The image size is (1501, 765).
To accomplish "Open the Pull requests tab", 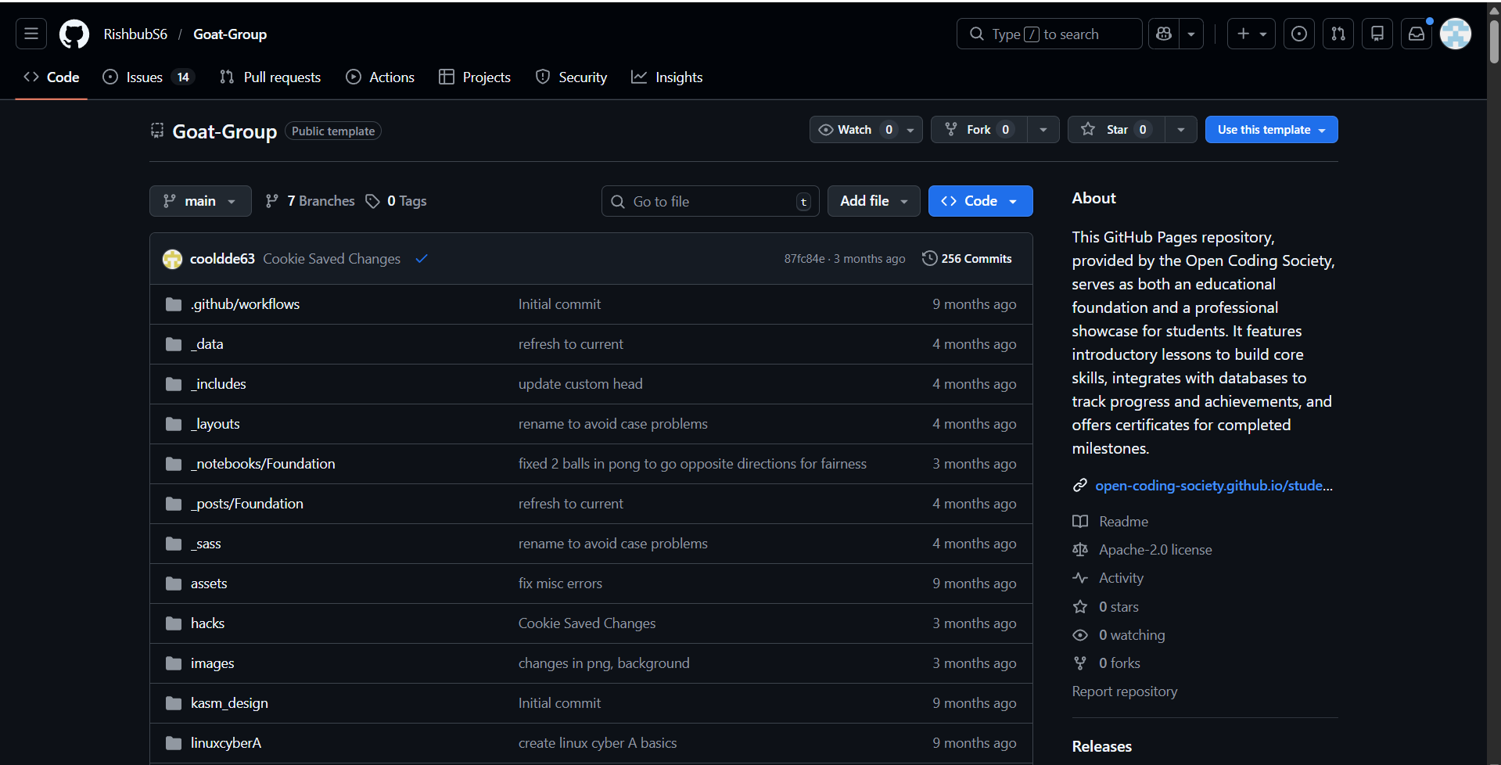I will tap(271, 77).
